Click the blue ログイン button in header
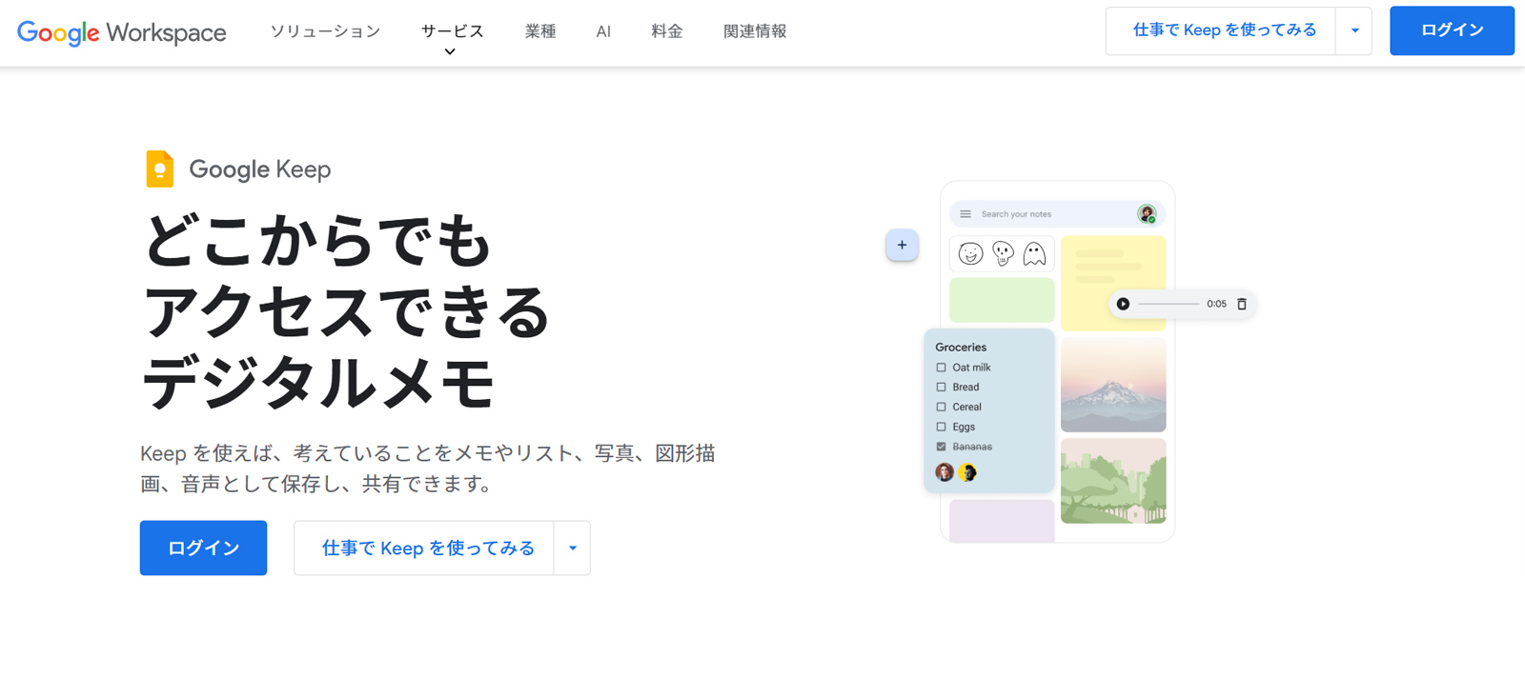1525x678 pixels. point(1452,30)
